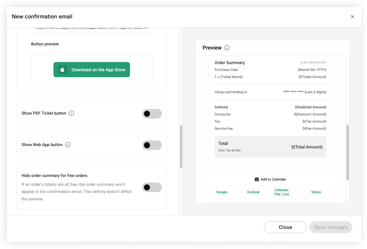Click info icon beside Show PDF Ticket button

click(x=71, y=113)
